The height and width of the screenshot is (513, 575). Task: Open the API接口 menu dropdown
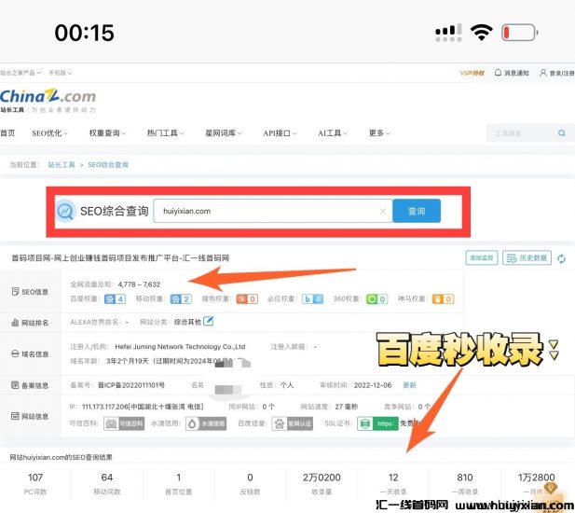tap(280, 133)
